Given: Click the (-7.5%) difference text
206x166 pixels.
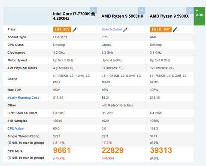Looking at the screenshot, I should tap(107, 142).
